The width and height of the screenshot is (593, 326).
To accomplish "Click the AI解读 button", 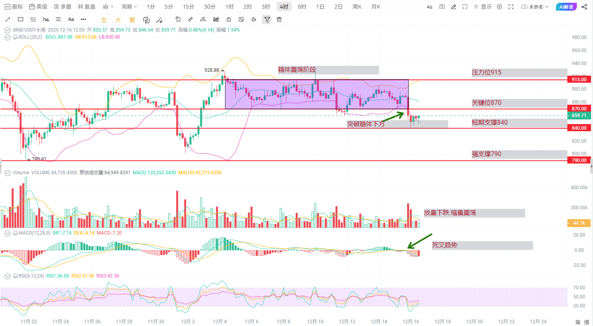I will [566, 7].
